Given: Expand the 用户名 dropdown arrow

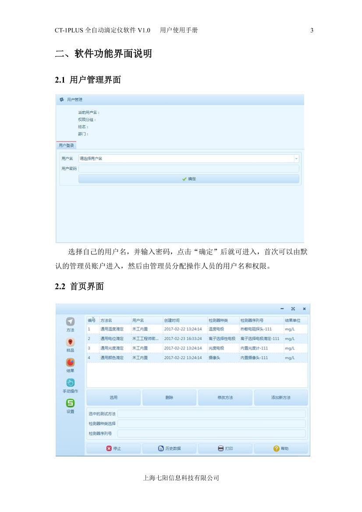Looking at the screenshot, I should point(296,159).
